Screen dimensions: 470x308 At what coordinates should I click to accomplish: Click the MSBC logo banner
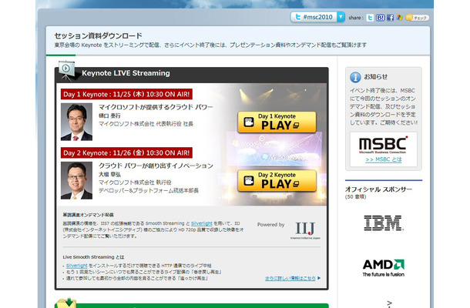pyautogui.click(x=384, y=145)
